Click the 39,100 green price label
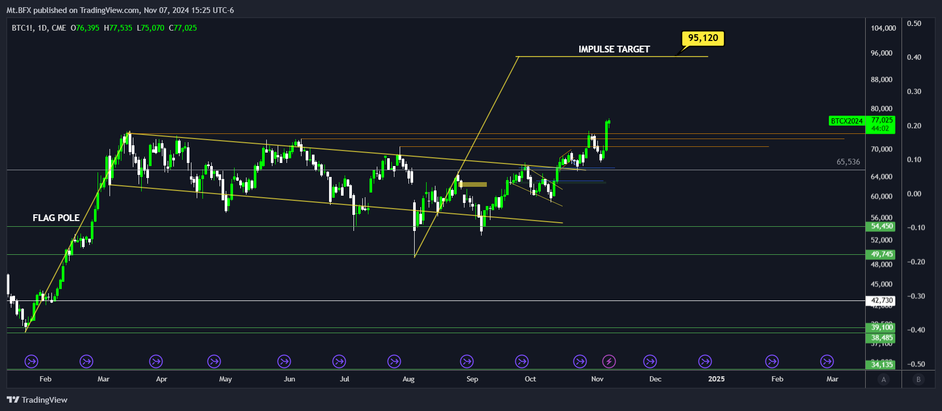The width and height of the screenshot is (942, 411). pos(881,327)
